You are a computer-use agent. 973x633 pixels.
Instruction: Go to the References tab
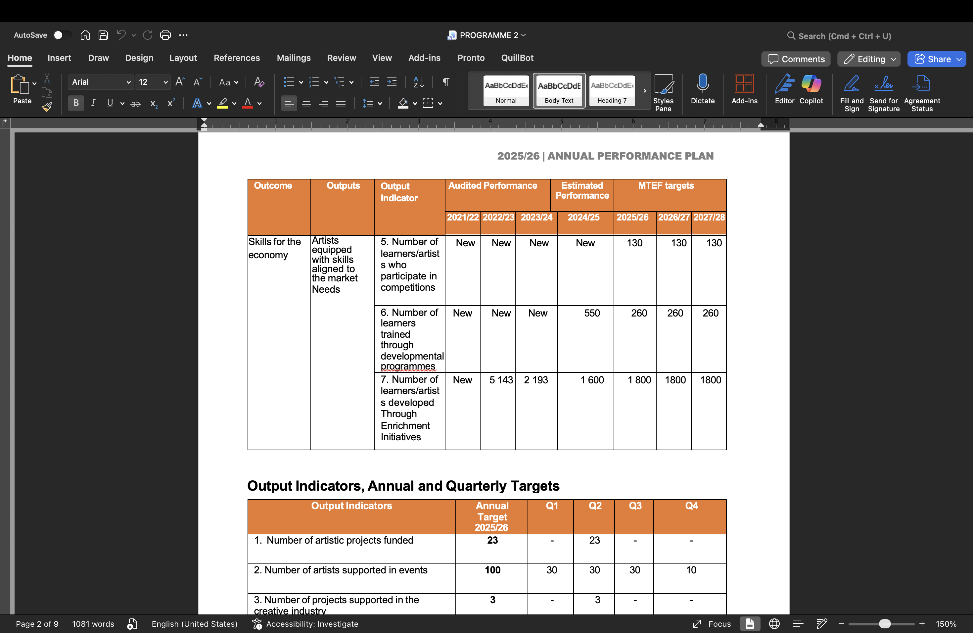click(237, 58)
